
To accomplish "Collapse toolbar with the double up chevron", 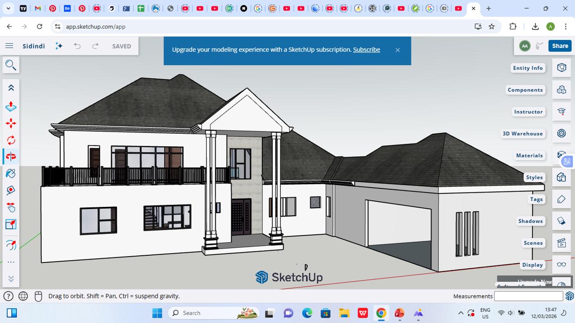I will point(11,88).
